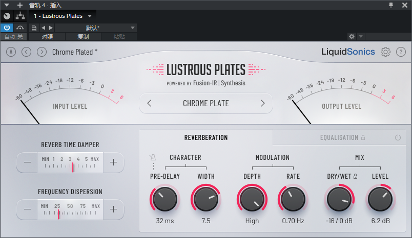Toggle the Equalisation power button
This screenshot has width=412, height=238.
click(398, 137)
